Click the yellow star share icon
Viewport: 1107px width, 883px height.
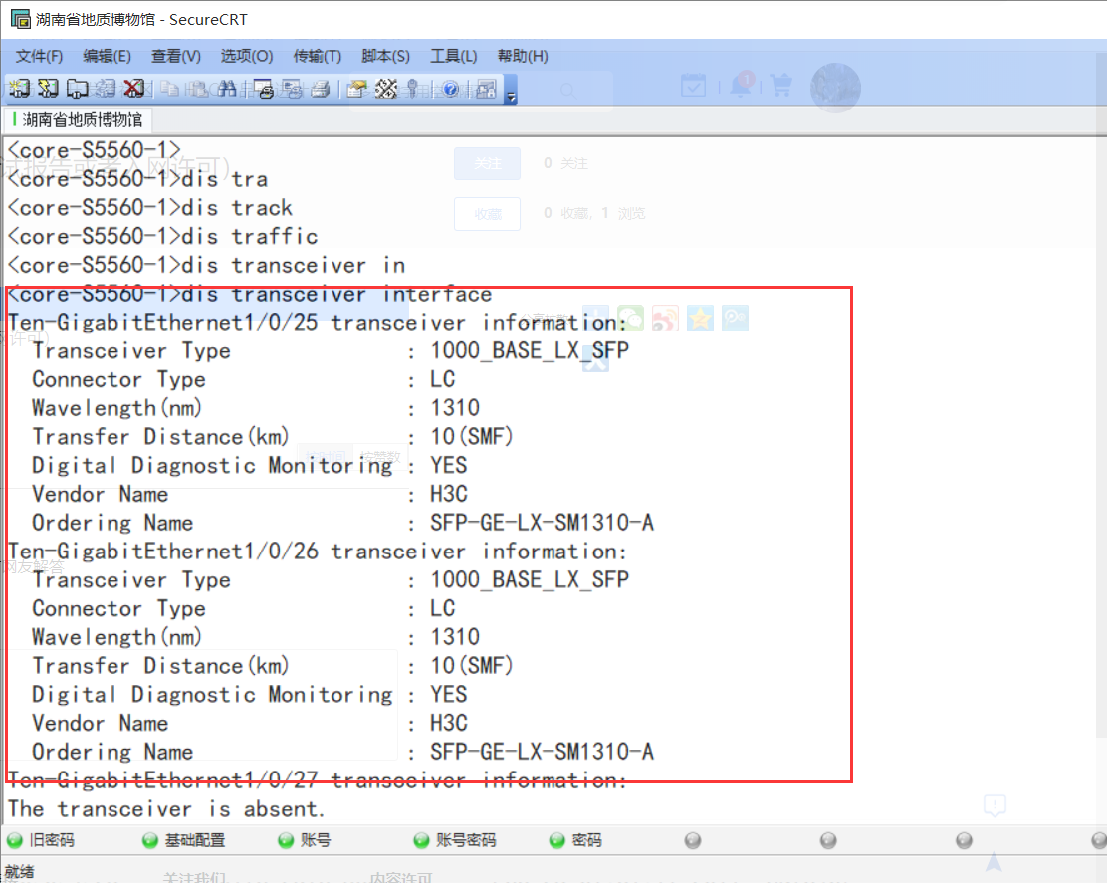[x=700, y=319]
